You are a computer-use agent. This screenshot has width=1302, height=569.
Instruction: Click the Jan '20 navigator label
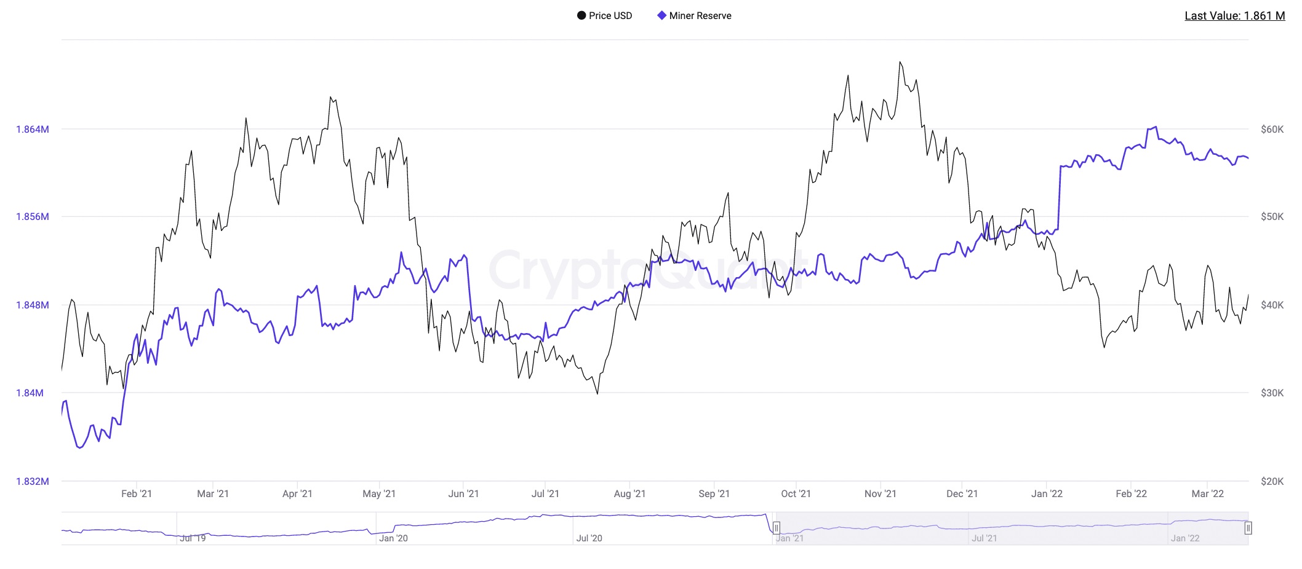393,538
